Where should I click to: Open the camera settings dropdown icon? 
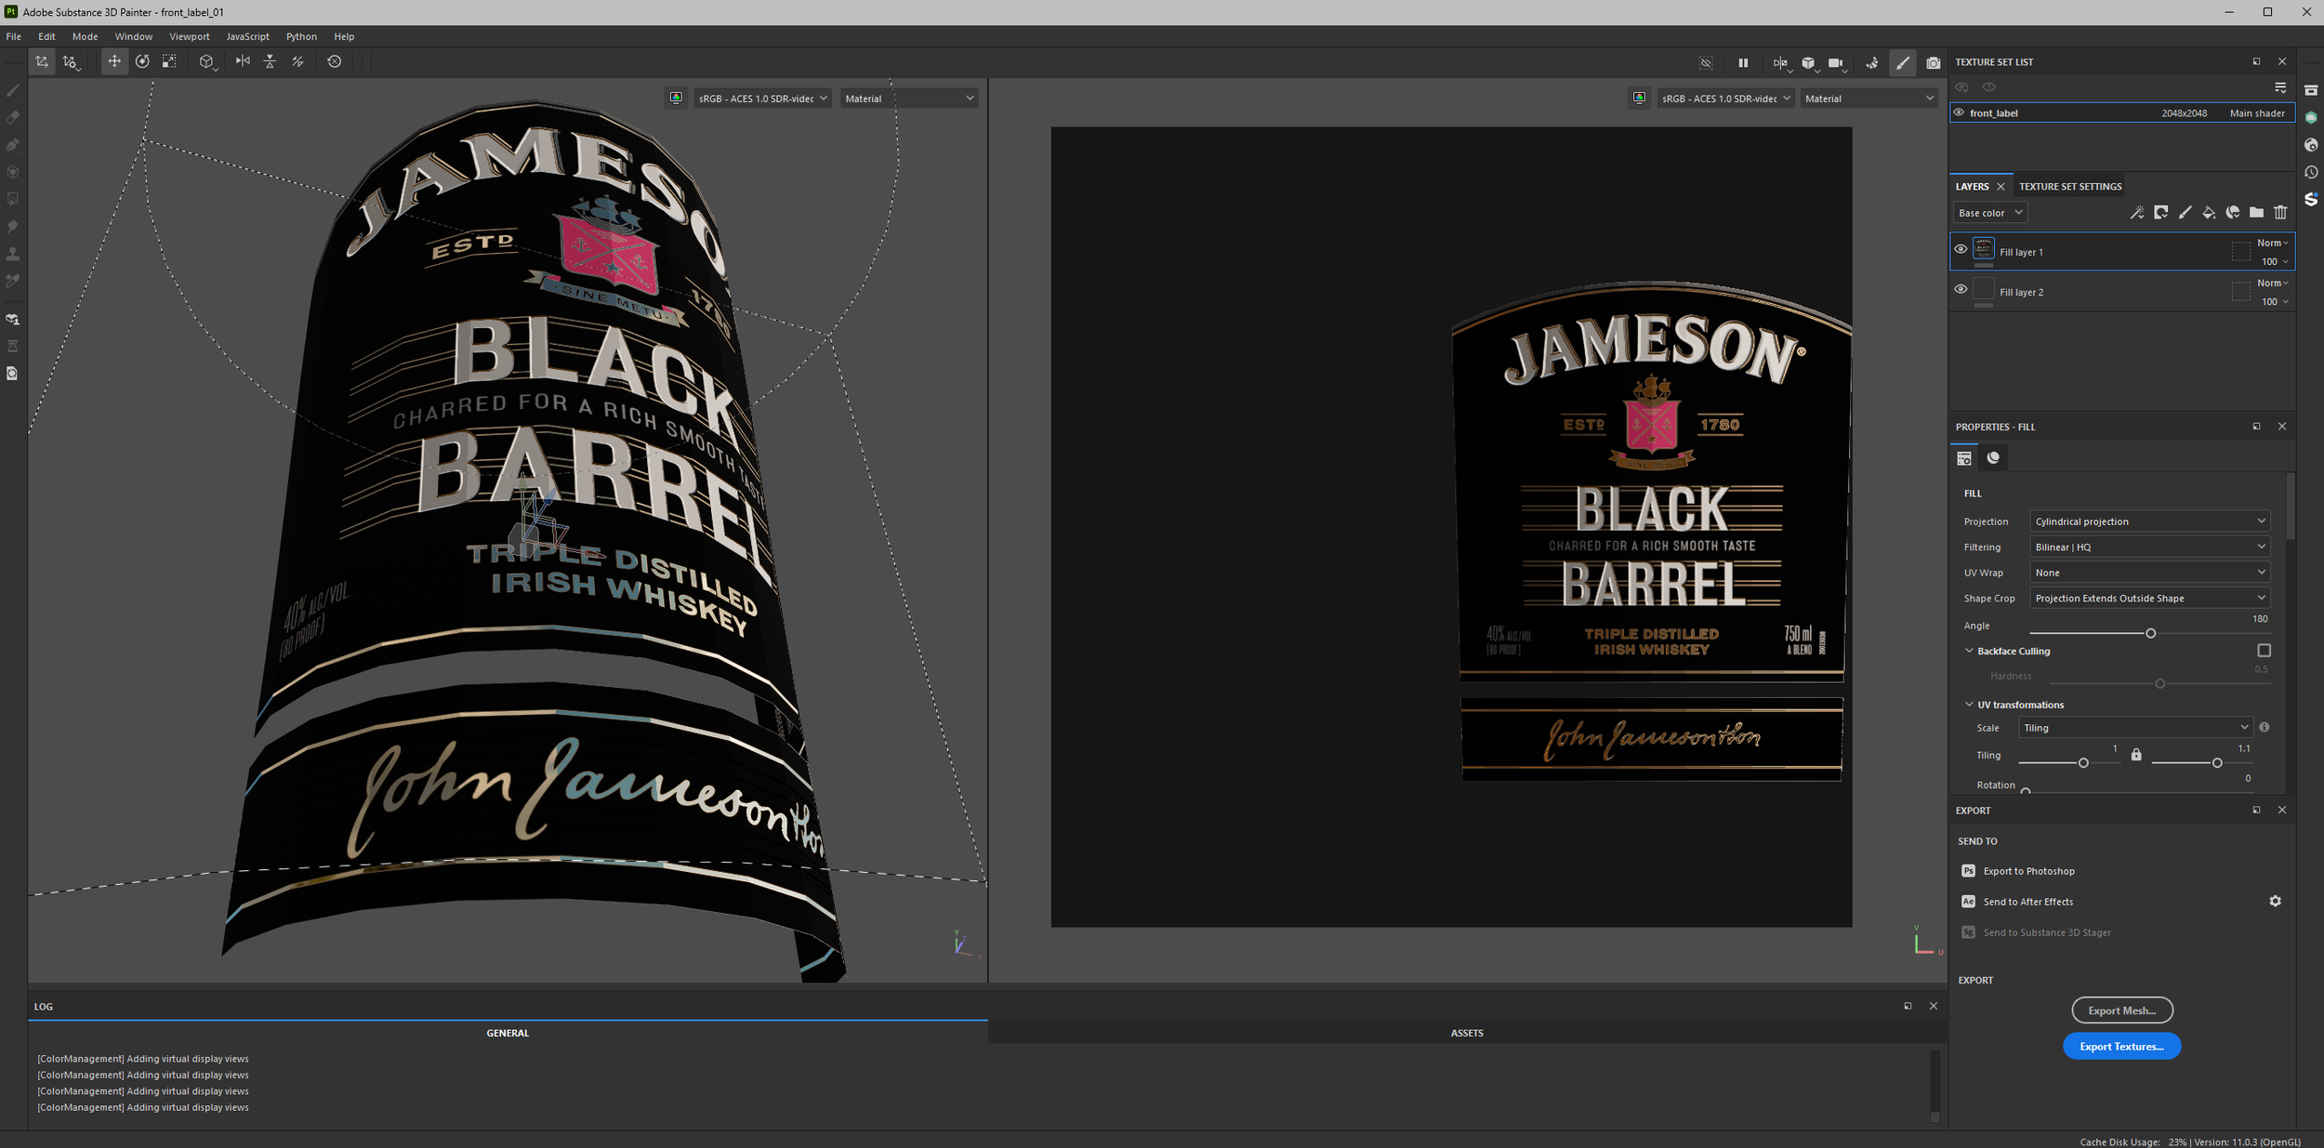[1837, 63]
